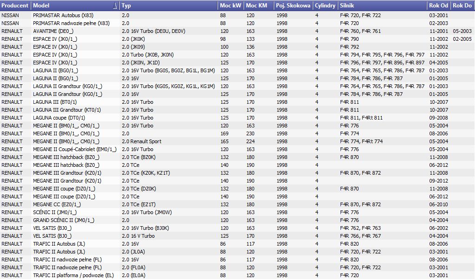Click type 2.0 TCe (KZ0K, KZ1T)
The image size is (475, 279).
pos(146,172)
